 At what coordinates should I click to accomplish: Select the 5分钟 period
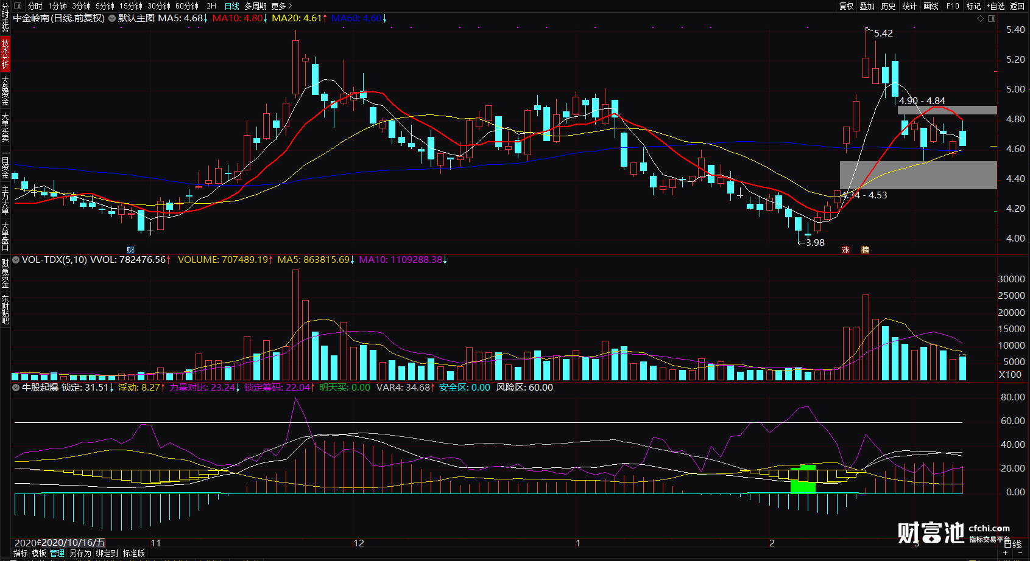[105, 6]
